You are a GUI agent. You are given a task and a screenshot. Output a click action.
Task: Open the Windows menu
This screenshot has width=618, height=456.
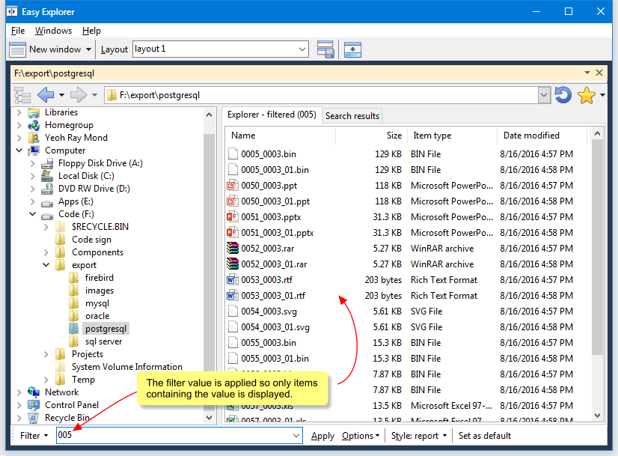pos(53,31)
